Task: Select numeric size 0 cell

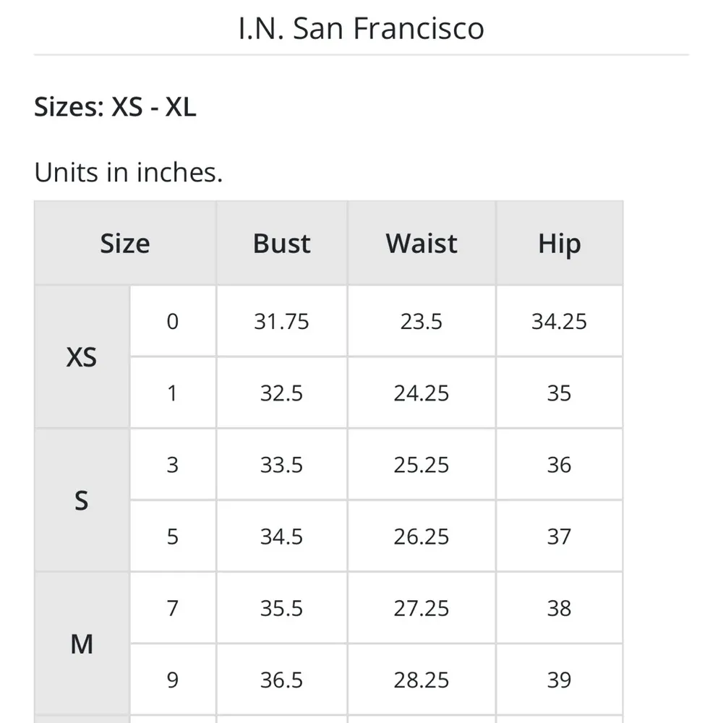Action: [172, 321]
